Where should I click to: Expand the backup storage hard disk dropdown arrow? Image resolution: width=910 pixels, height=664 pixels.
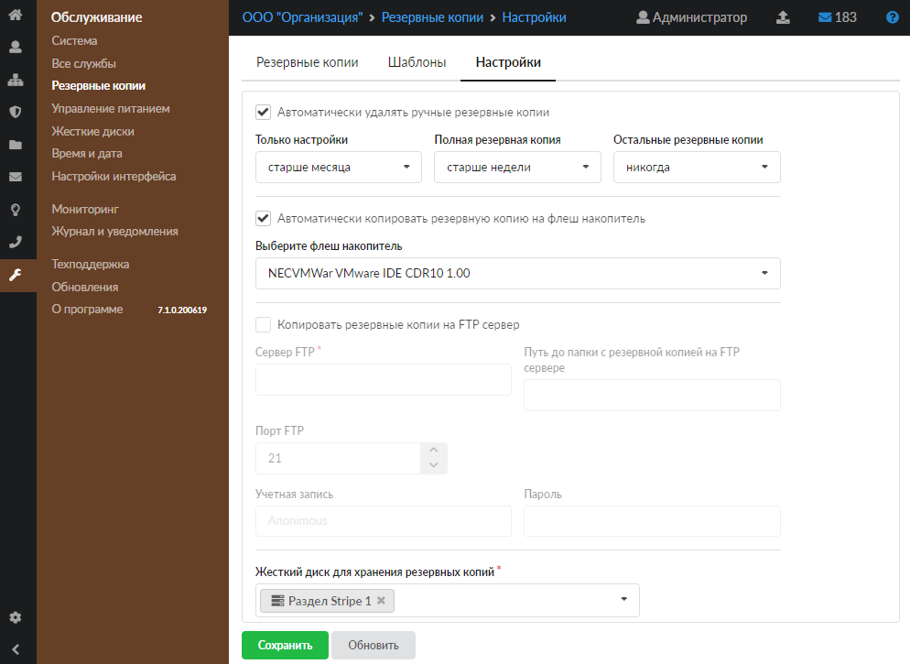[x=623, y=599]
